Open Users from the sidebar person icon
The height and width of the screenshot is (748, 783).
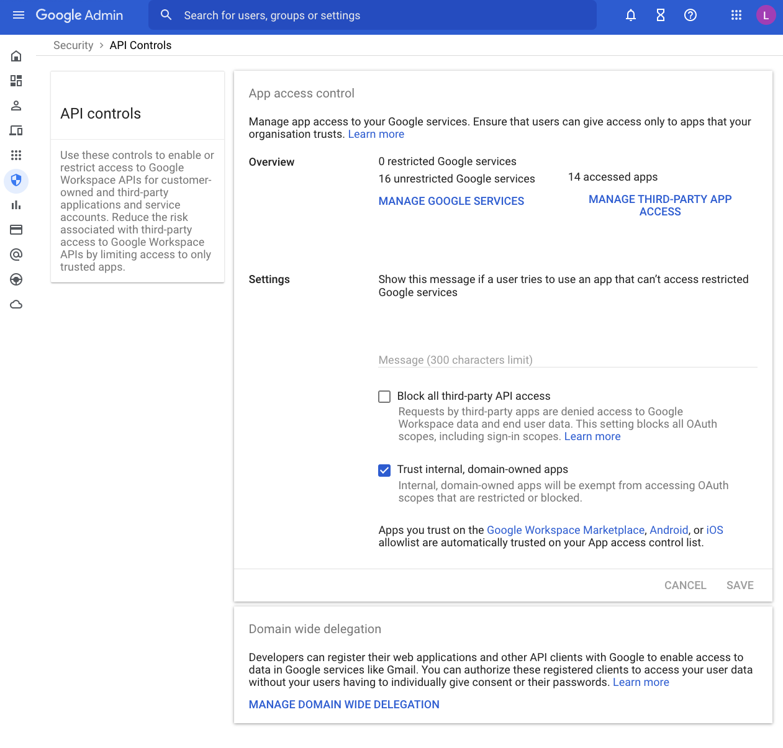pyautogui.click(x=16, y=106)
